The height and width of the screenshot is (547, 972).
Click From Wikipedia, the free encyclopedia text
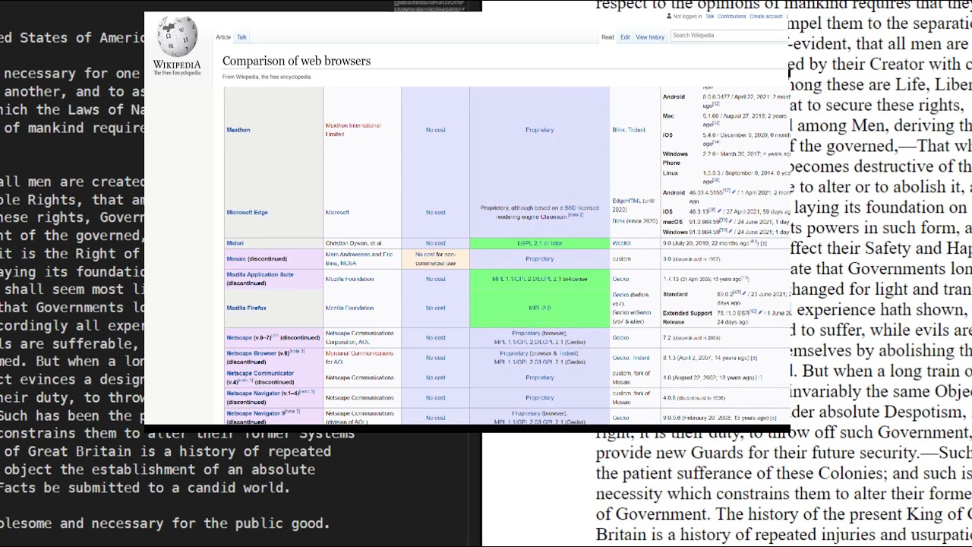pyautogui.click(x=267, y=77)
